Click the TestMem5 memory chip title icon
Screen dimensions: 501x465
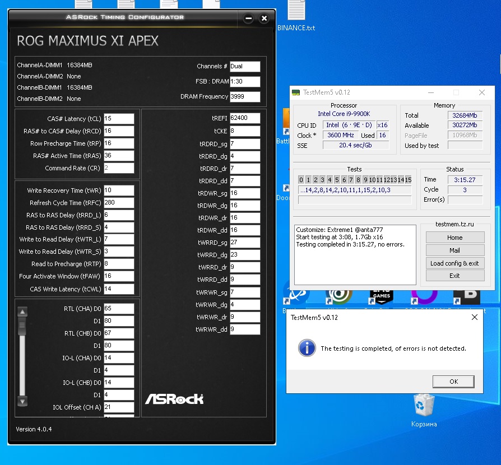click(296, 92)
